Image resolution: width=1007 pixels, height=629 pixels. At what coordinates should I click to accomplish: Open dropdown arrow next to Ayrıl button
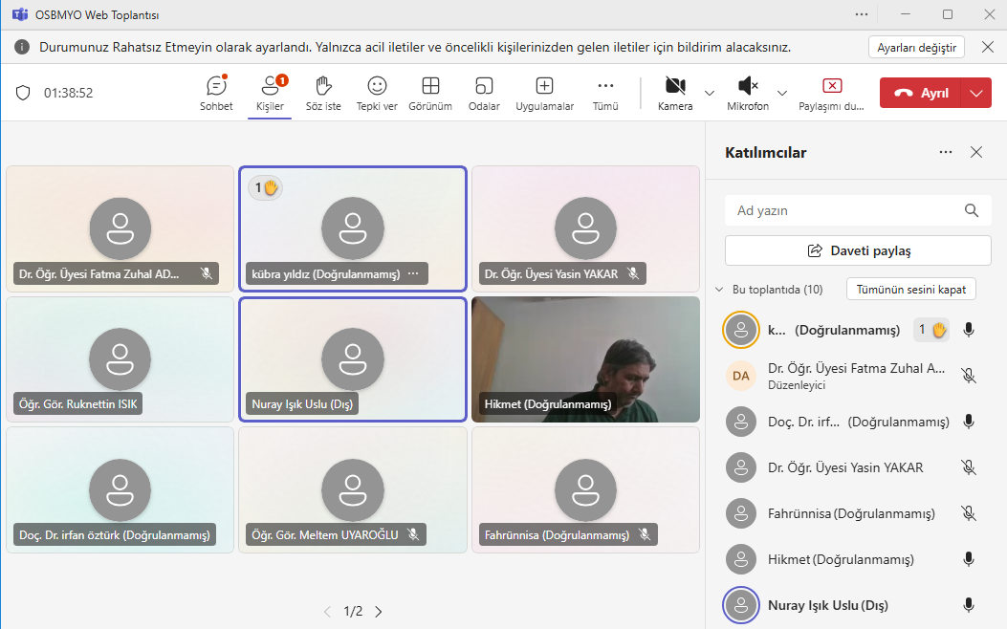975,93
